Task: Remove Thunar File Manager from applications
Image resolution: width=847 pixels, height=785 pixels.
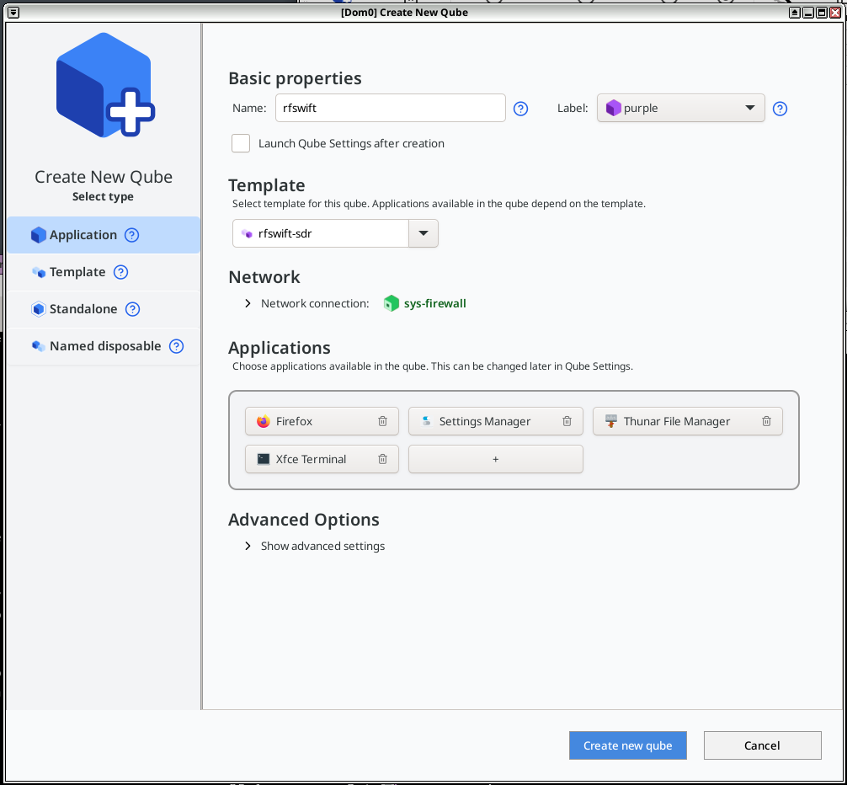Action: [766, 420]
